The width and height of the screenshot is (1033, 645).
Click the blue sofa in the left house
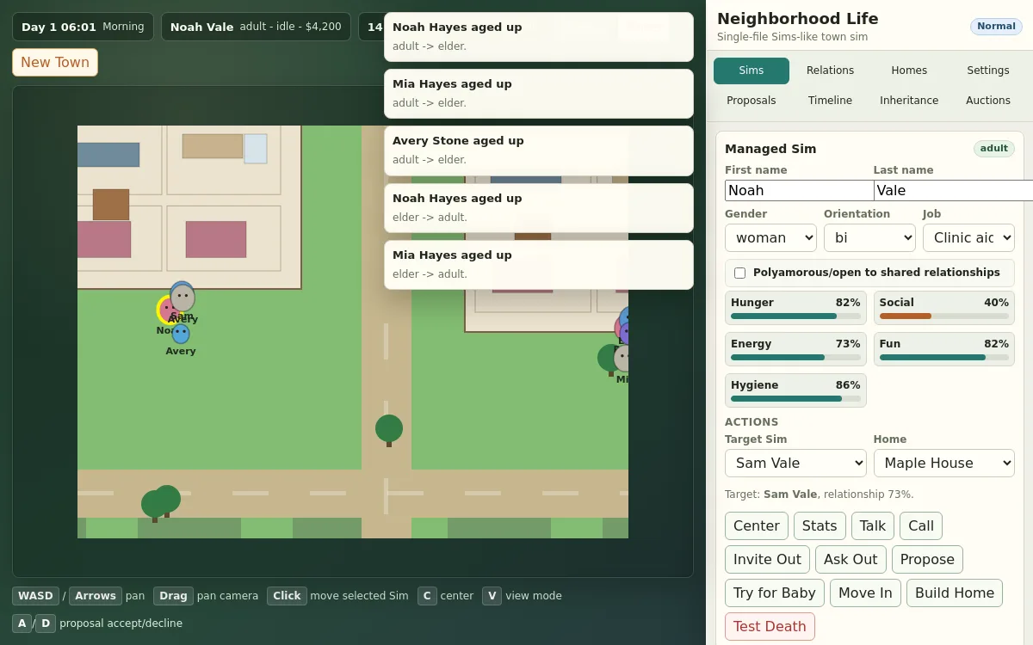[108, 155]
